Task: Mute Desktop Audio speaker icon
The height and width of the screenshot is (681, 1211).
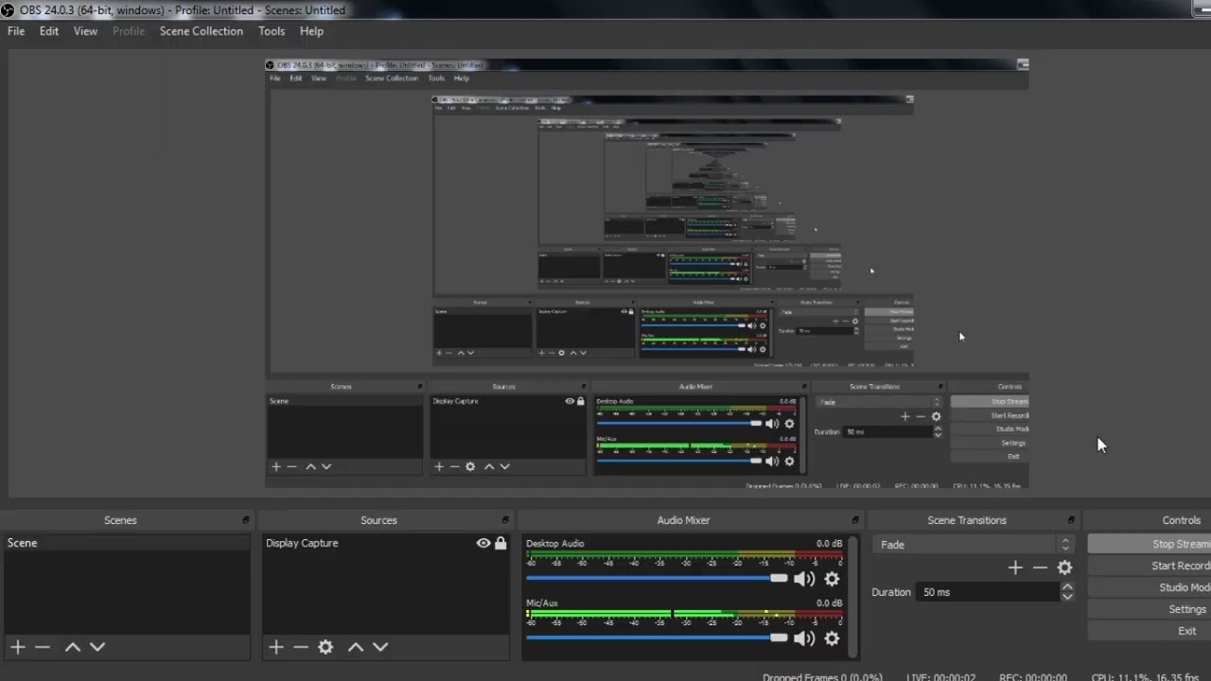Action: pyautogui.click(x=804, y=579)
